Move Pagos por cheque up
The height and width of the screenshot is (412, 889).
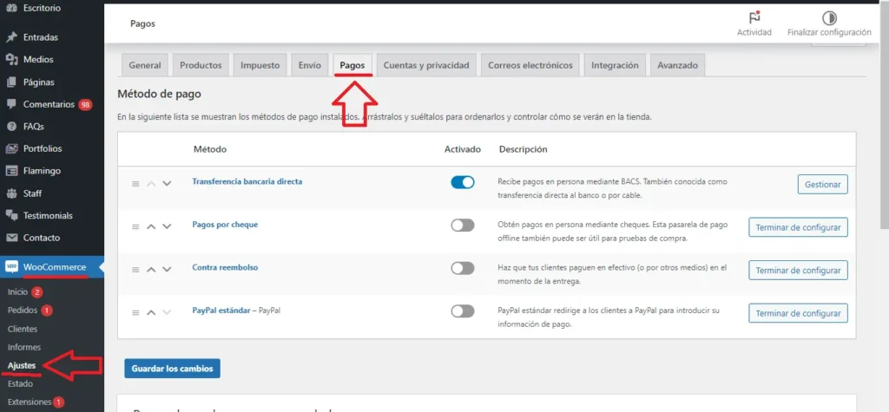(x=151, y=226)
